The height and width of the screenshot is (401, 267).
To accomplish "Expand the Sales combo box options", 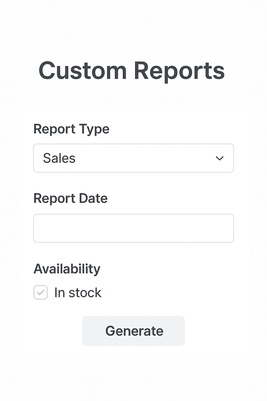I will click(x=133, y=158).
